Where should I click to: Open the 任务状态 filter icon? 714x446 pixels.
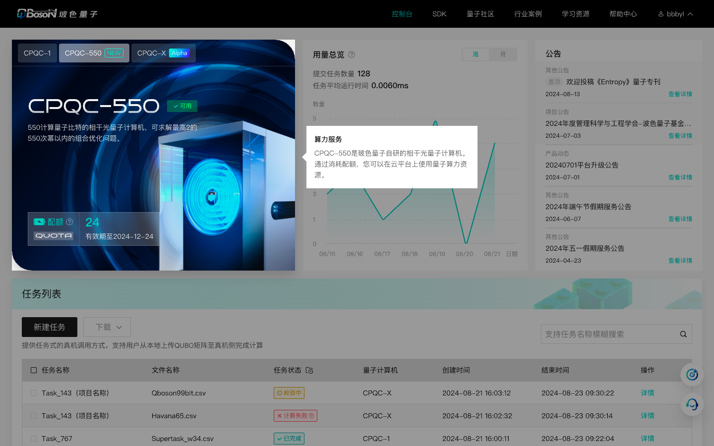click(x=309, y=370)
